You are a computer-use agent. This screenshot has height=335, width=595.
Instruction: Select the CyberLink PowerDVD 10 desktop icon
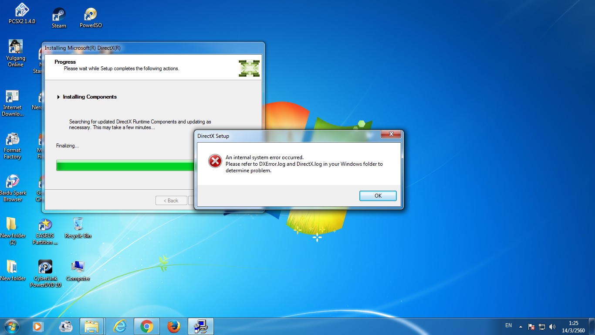(45, 274)
